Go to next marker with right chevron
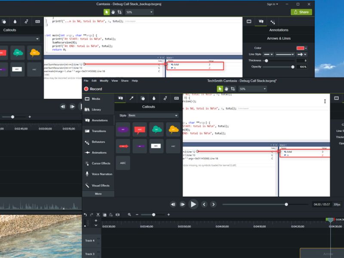Viewport: 344px width, 258px height. pyautogui.click(x=213, y=205)
